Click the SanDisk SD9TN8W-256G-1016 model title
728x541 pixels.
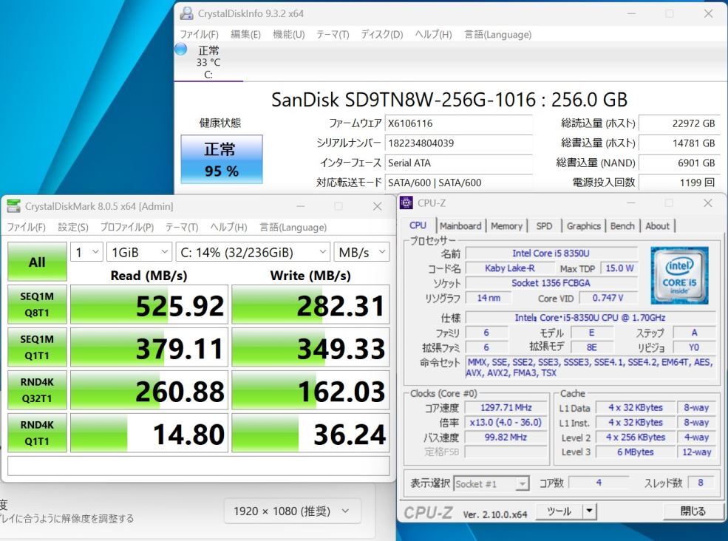[449, 100]
